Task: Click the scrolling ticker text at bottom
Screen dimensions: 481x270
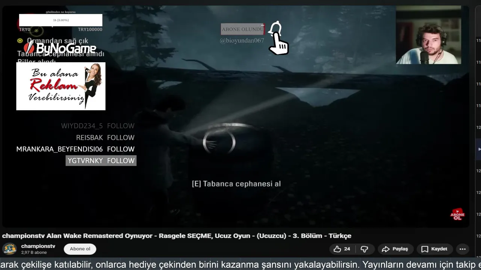Action: [240, 264]
